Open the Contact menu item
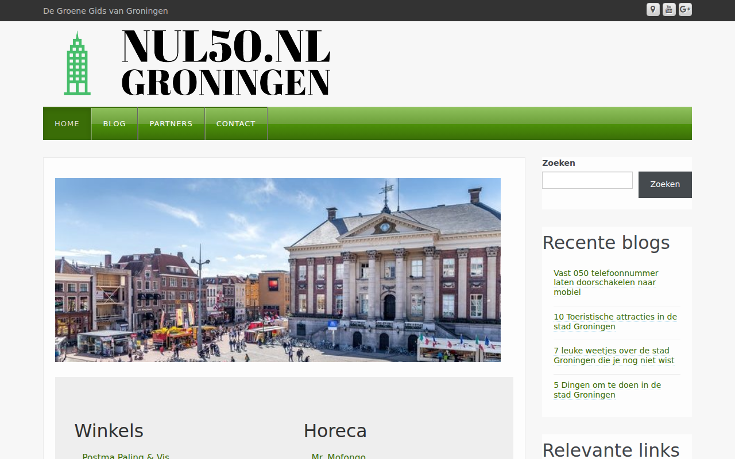Viewport: 735px width, 459px height. 236,123
